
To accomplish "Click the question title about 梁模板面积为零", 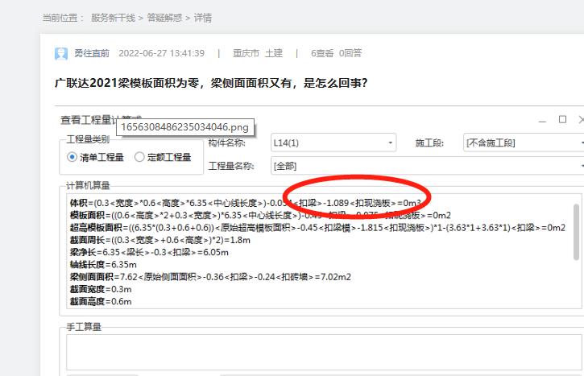I will coord(211,83).
